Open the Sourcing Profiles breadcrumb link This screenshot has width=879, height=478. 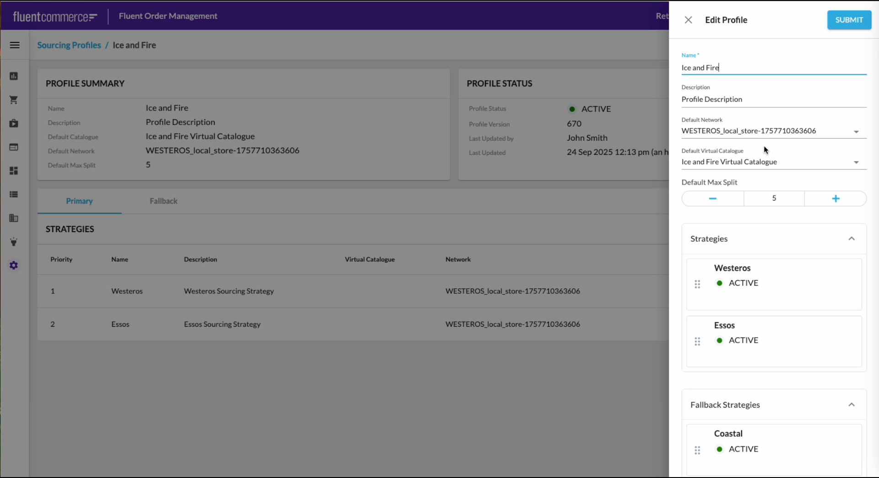tap(69, 45)
